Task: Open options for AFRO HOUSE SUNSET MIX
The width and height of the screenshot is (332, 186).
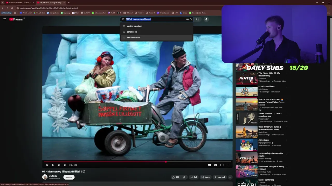Action: click(x=287, y=100)
